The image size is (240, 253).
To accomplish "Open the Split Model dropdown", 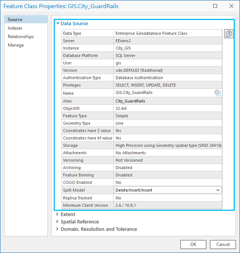I will (217, 190).
